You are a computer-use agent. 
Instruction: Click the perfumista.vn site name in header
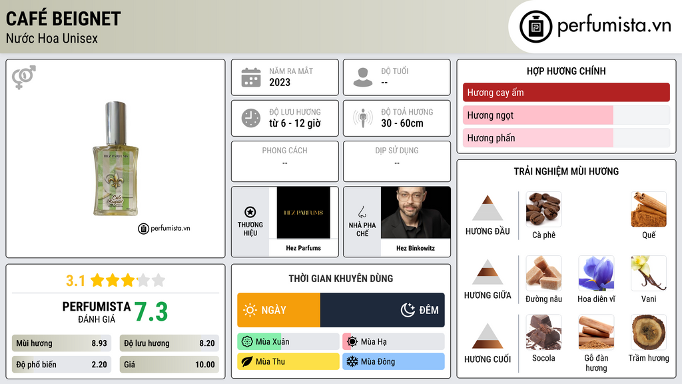click(x=614, y=26)
